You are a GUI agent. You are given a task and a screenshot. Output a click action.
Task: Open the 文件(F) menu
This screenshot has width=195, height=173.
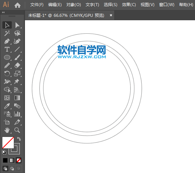coord(37,5)
